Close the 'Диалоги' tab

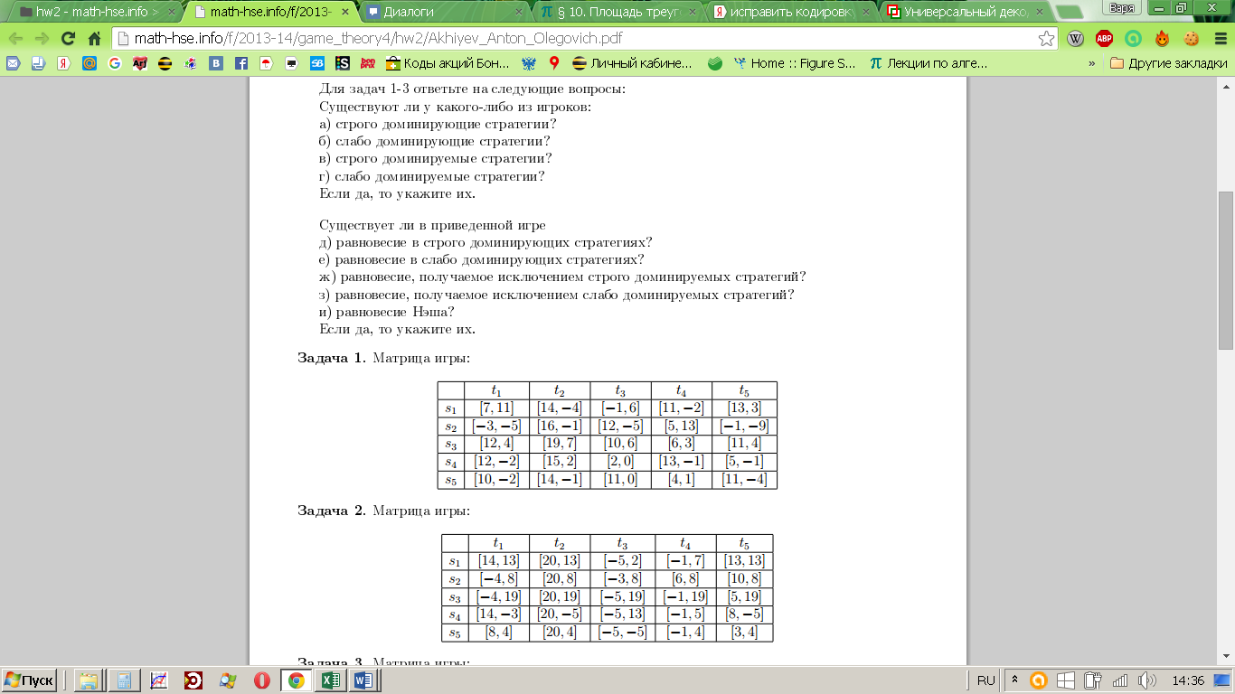(519, 12)
